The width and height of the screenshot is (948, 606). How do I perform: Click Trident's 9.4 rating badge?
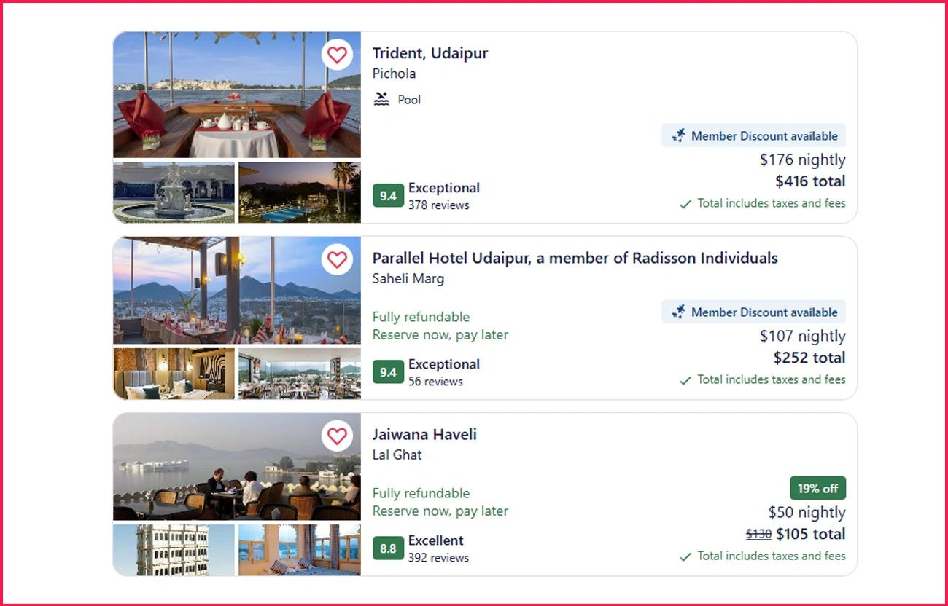point(388,196)
